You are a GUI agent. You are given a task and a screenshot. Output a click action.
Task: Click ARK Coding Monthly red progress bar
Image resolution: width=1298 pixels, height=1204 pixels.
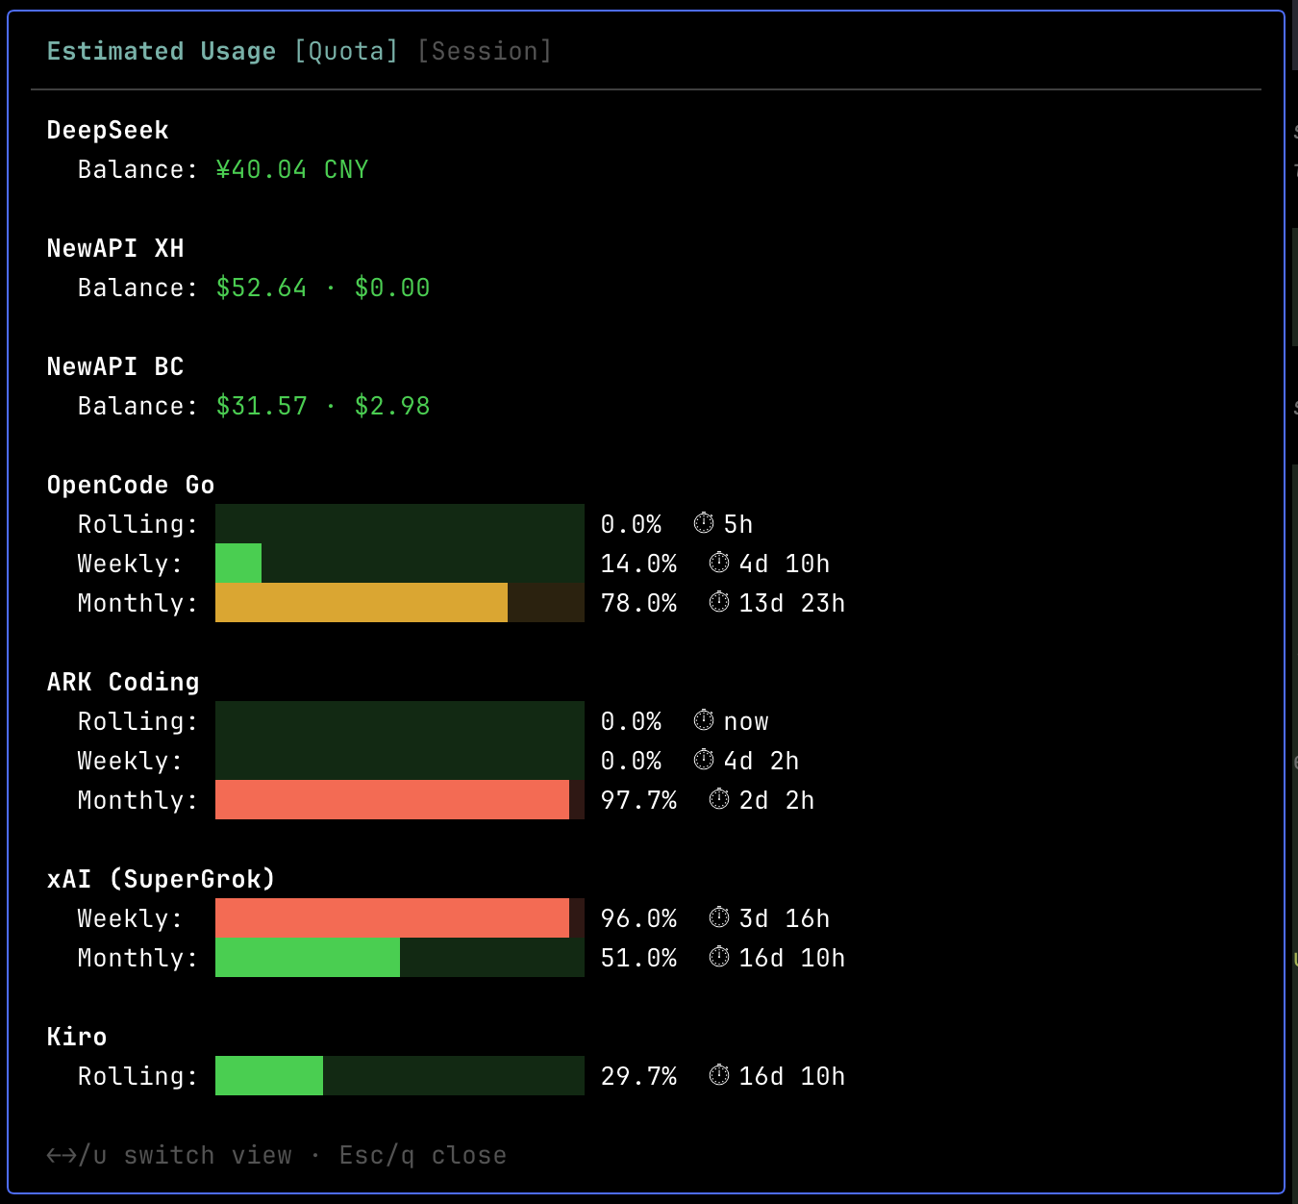(400, 800)
